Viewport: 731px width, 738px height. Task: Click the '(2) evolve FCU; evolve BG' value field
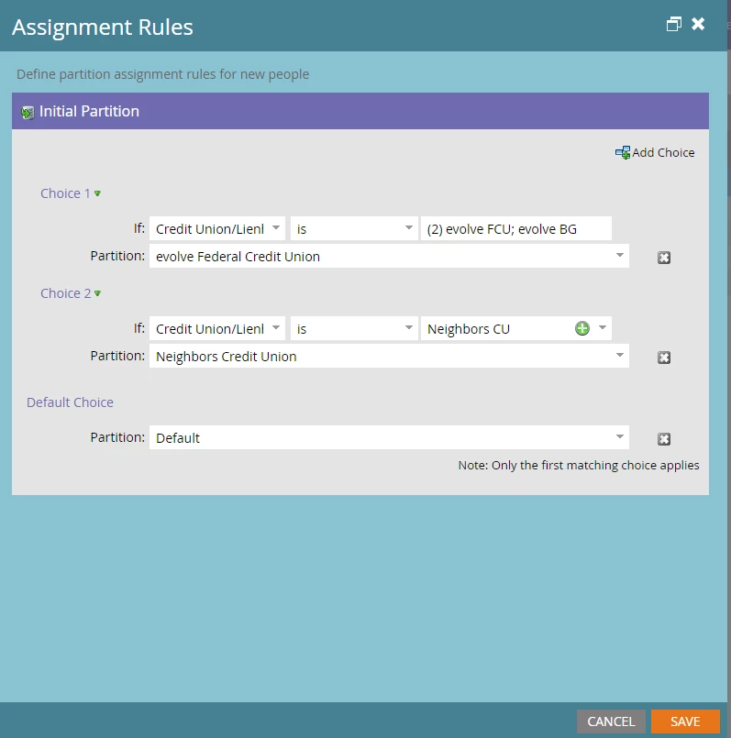(x=516, y=228)
